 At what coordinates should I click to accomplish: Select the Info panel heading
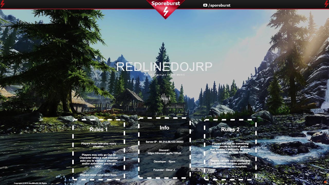pyautogui.click(x=164, y=128)
